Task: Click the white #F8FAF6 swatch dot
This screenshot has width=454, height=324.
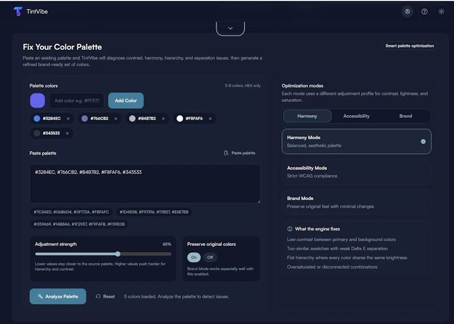Action: coord(180,118)
